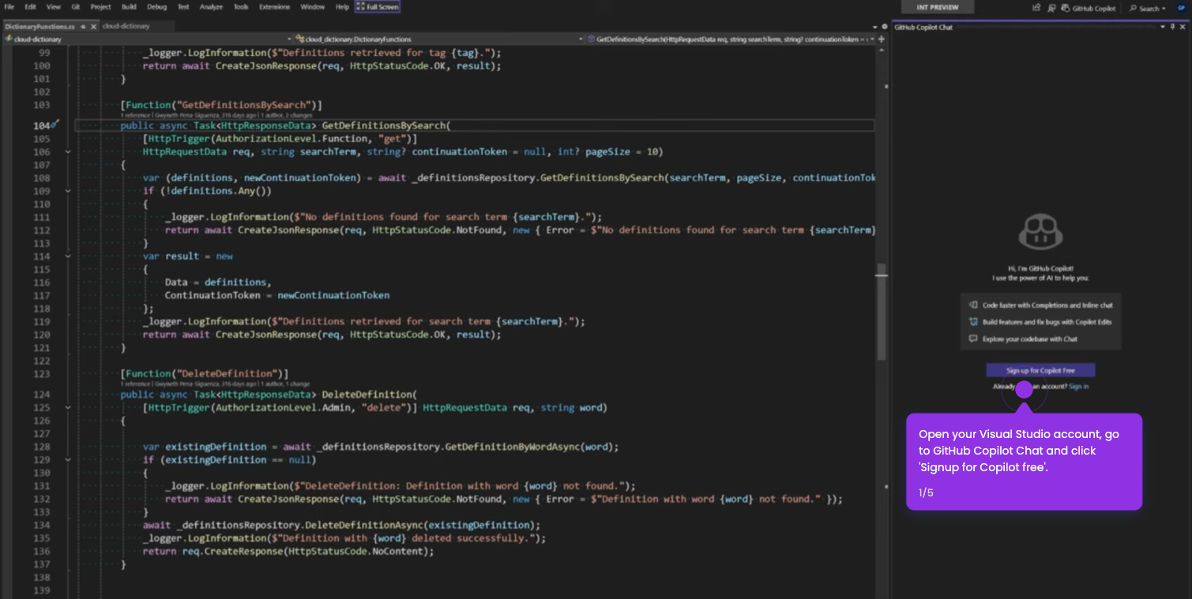Click the Completions and Inline chat icon
The height and width of the screenshot is (599, 1192).
(973, 305)
